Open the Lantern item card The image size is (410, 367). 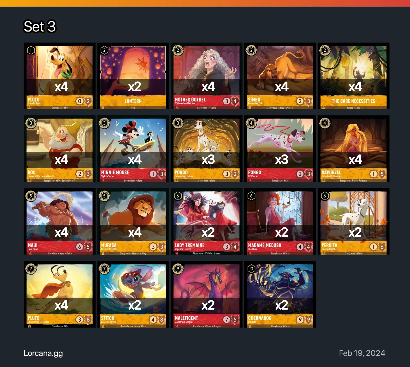(133, 76)
